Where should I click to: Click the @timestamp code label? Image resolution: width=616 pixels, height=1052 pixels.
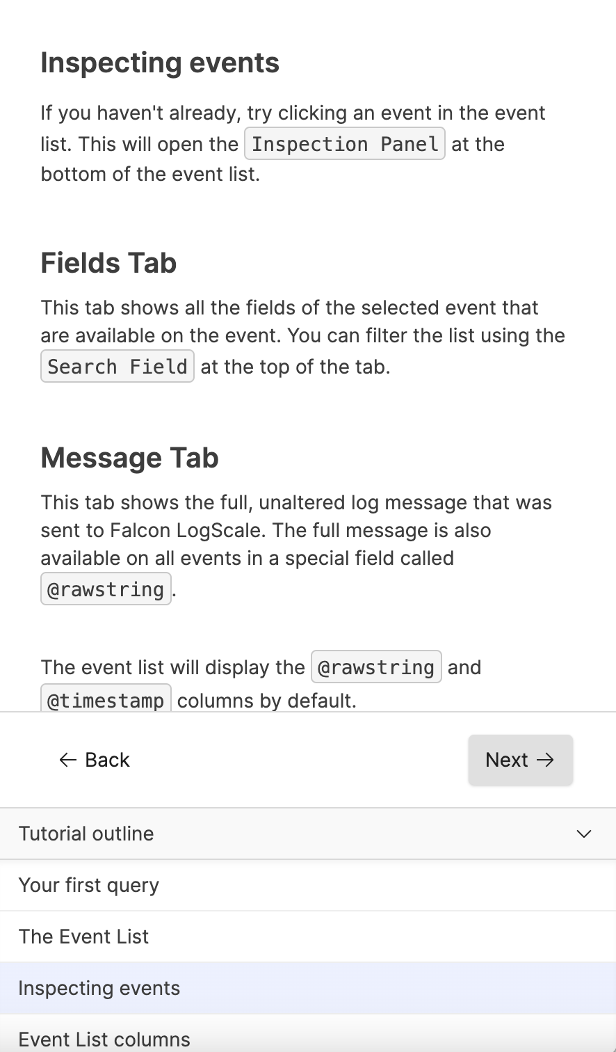(106, 699)
